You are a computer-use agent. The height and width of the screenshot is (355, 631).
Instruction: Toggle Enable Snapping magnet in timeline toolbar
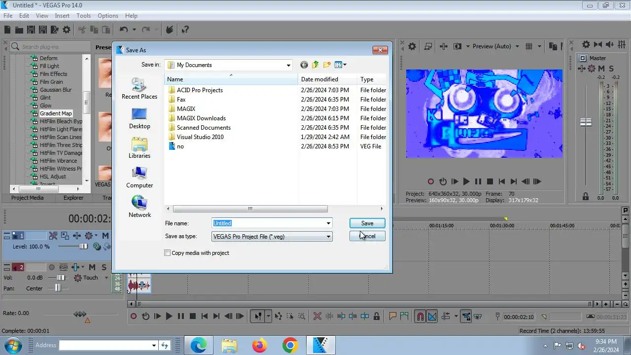[x=420, y=317]
